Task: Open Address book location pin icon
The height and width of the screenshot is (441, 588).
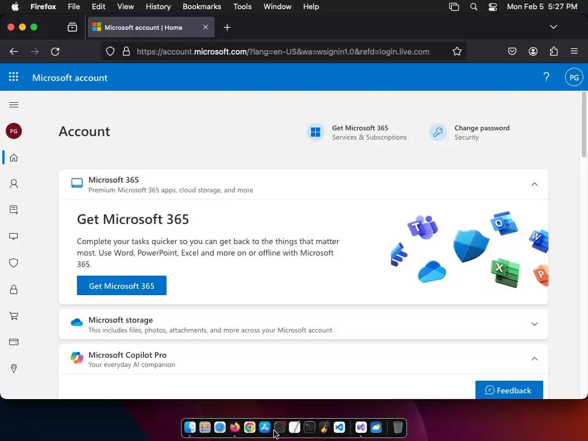Action: click(x=14, y=368)
